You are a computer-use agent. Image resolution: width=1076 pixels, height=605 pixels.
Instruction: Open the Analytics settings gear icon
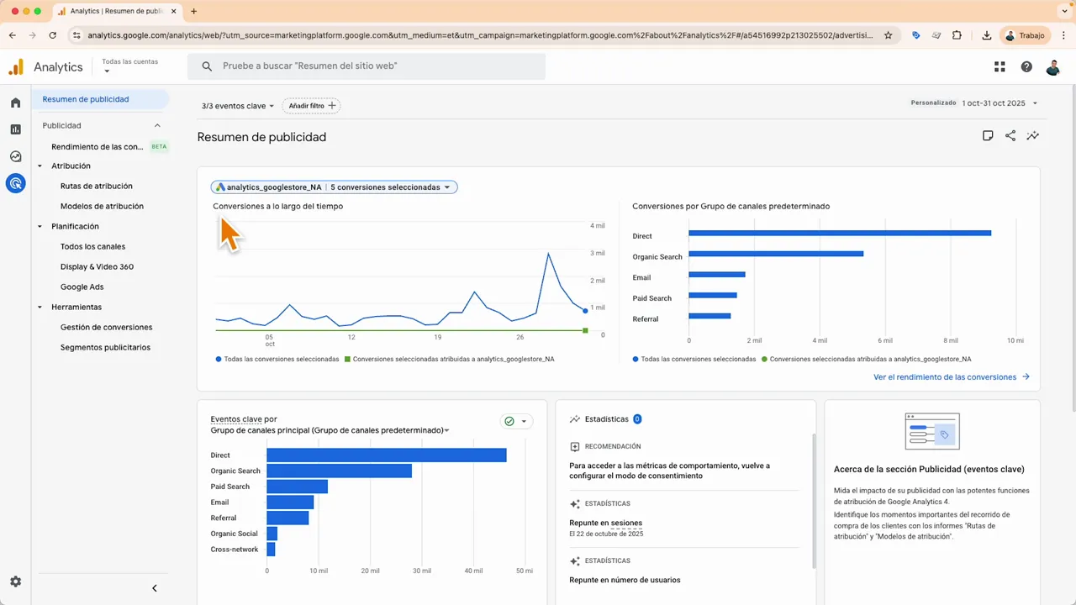tap(15, 581)
